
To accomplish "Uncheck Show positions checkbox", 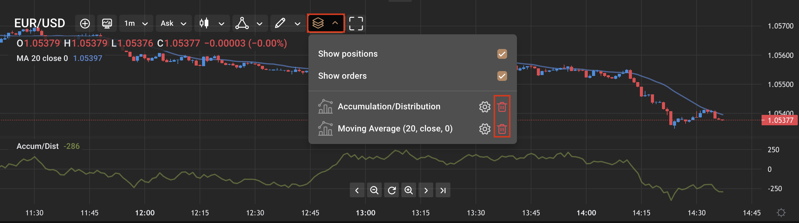I will [x=502, y=54].
